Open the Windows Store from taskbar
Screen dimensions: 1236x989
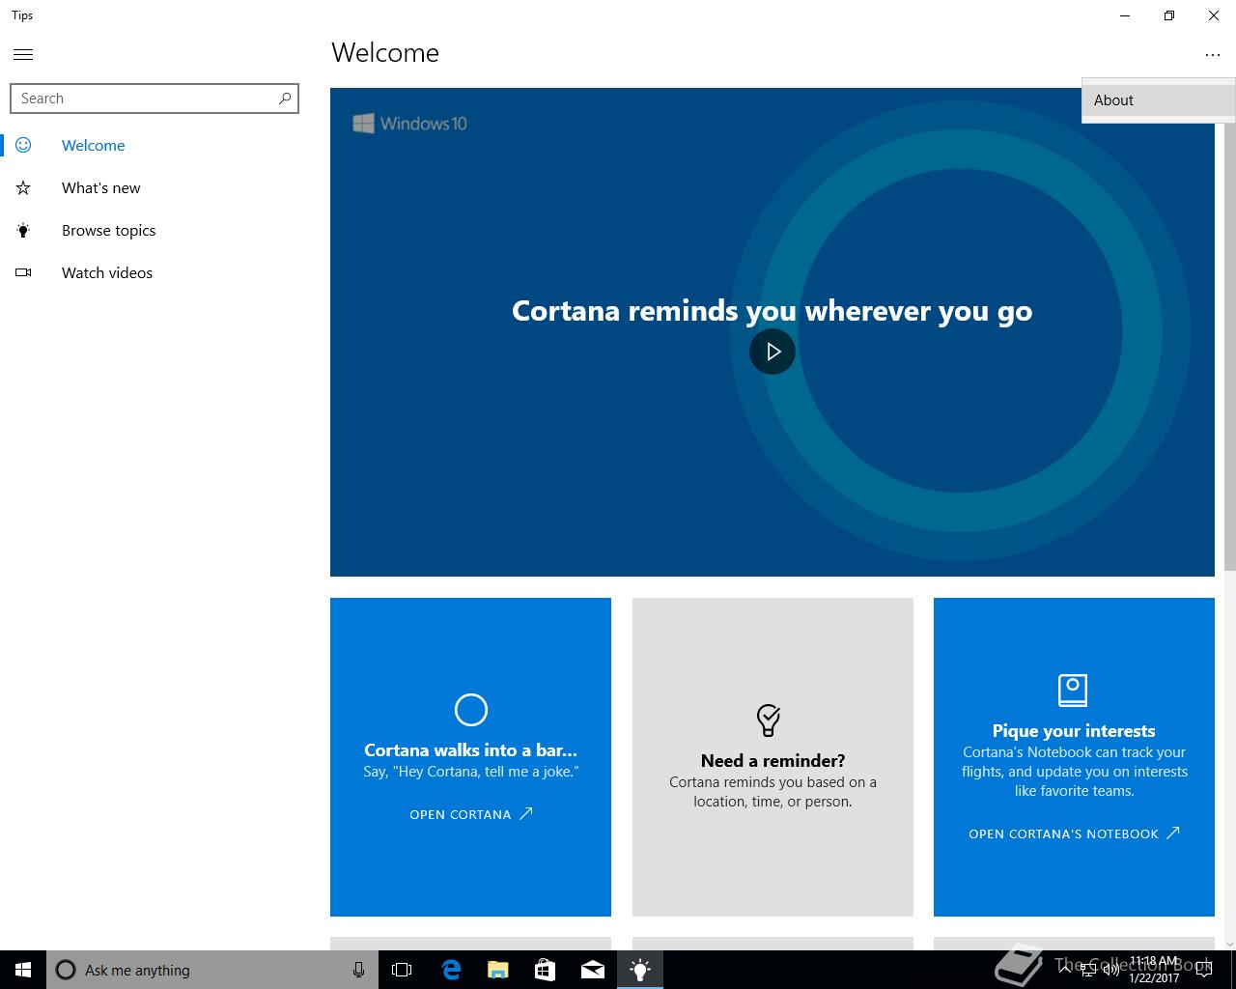click(545, 970)
